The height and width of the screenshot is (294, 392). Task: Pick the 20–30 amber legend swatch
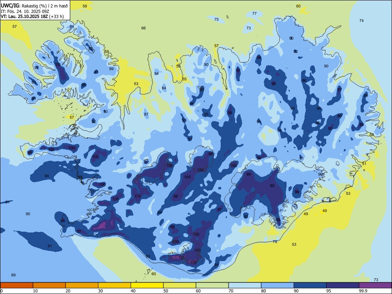pyautogui.click(x=82, y=285)
